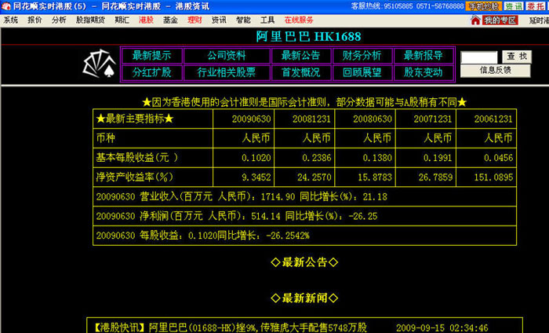Screen dimensions: 549x333
Task: Click the stock code search input field
Action: coord(478,57)
